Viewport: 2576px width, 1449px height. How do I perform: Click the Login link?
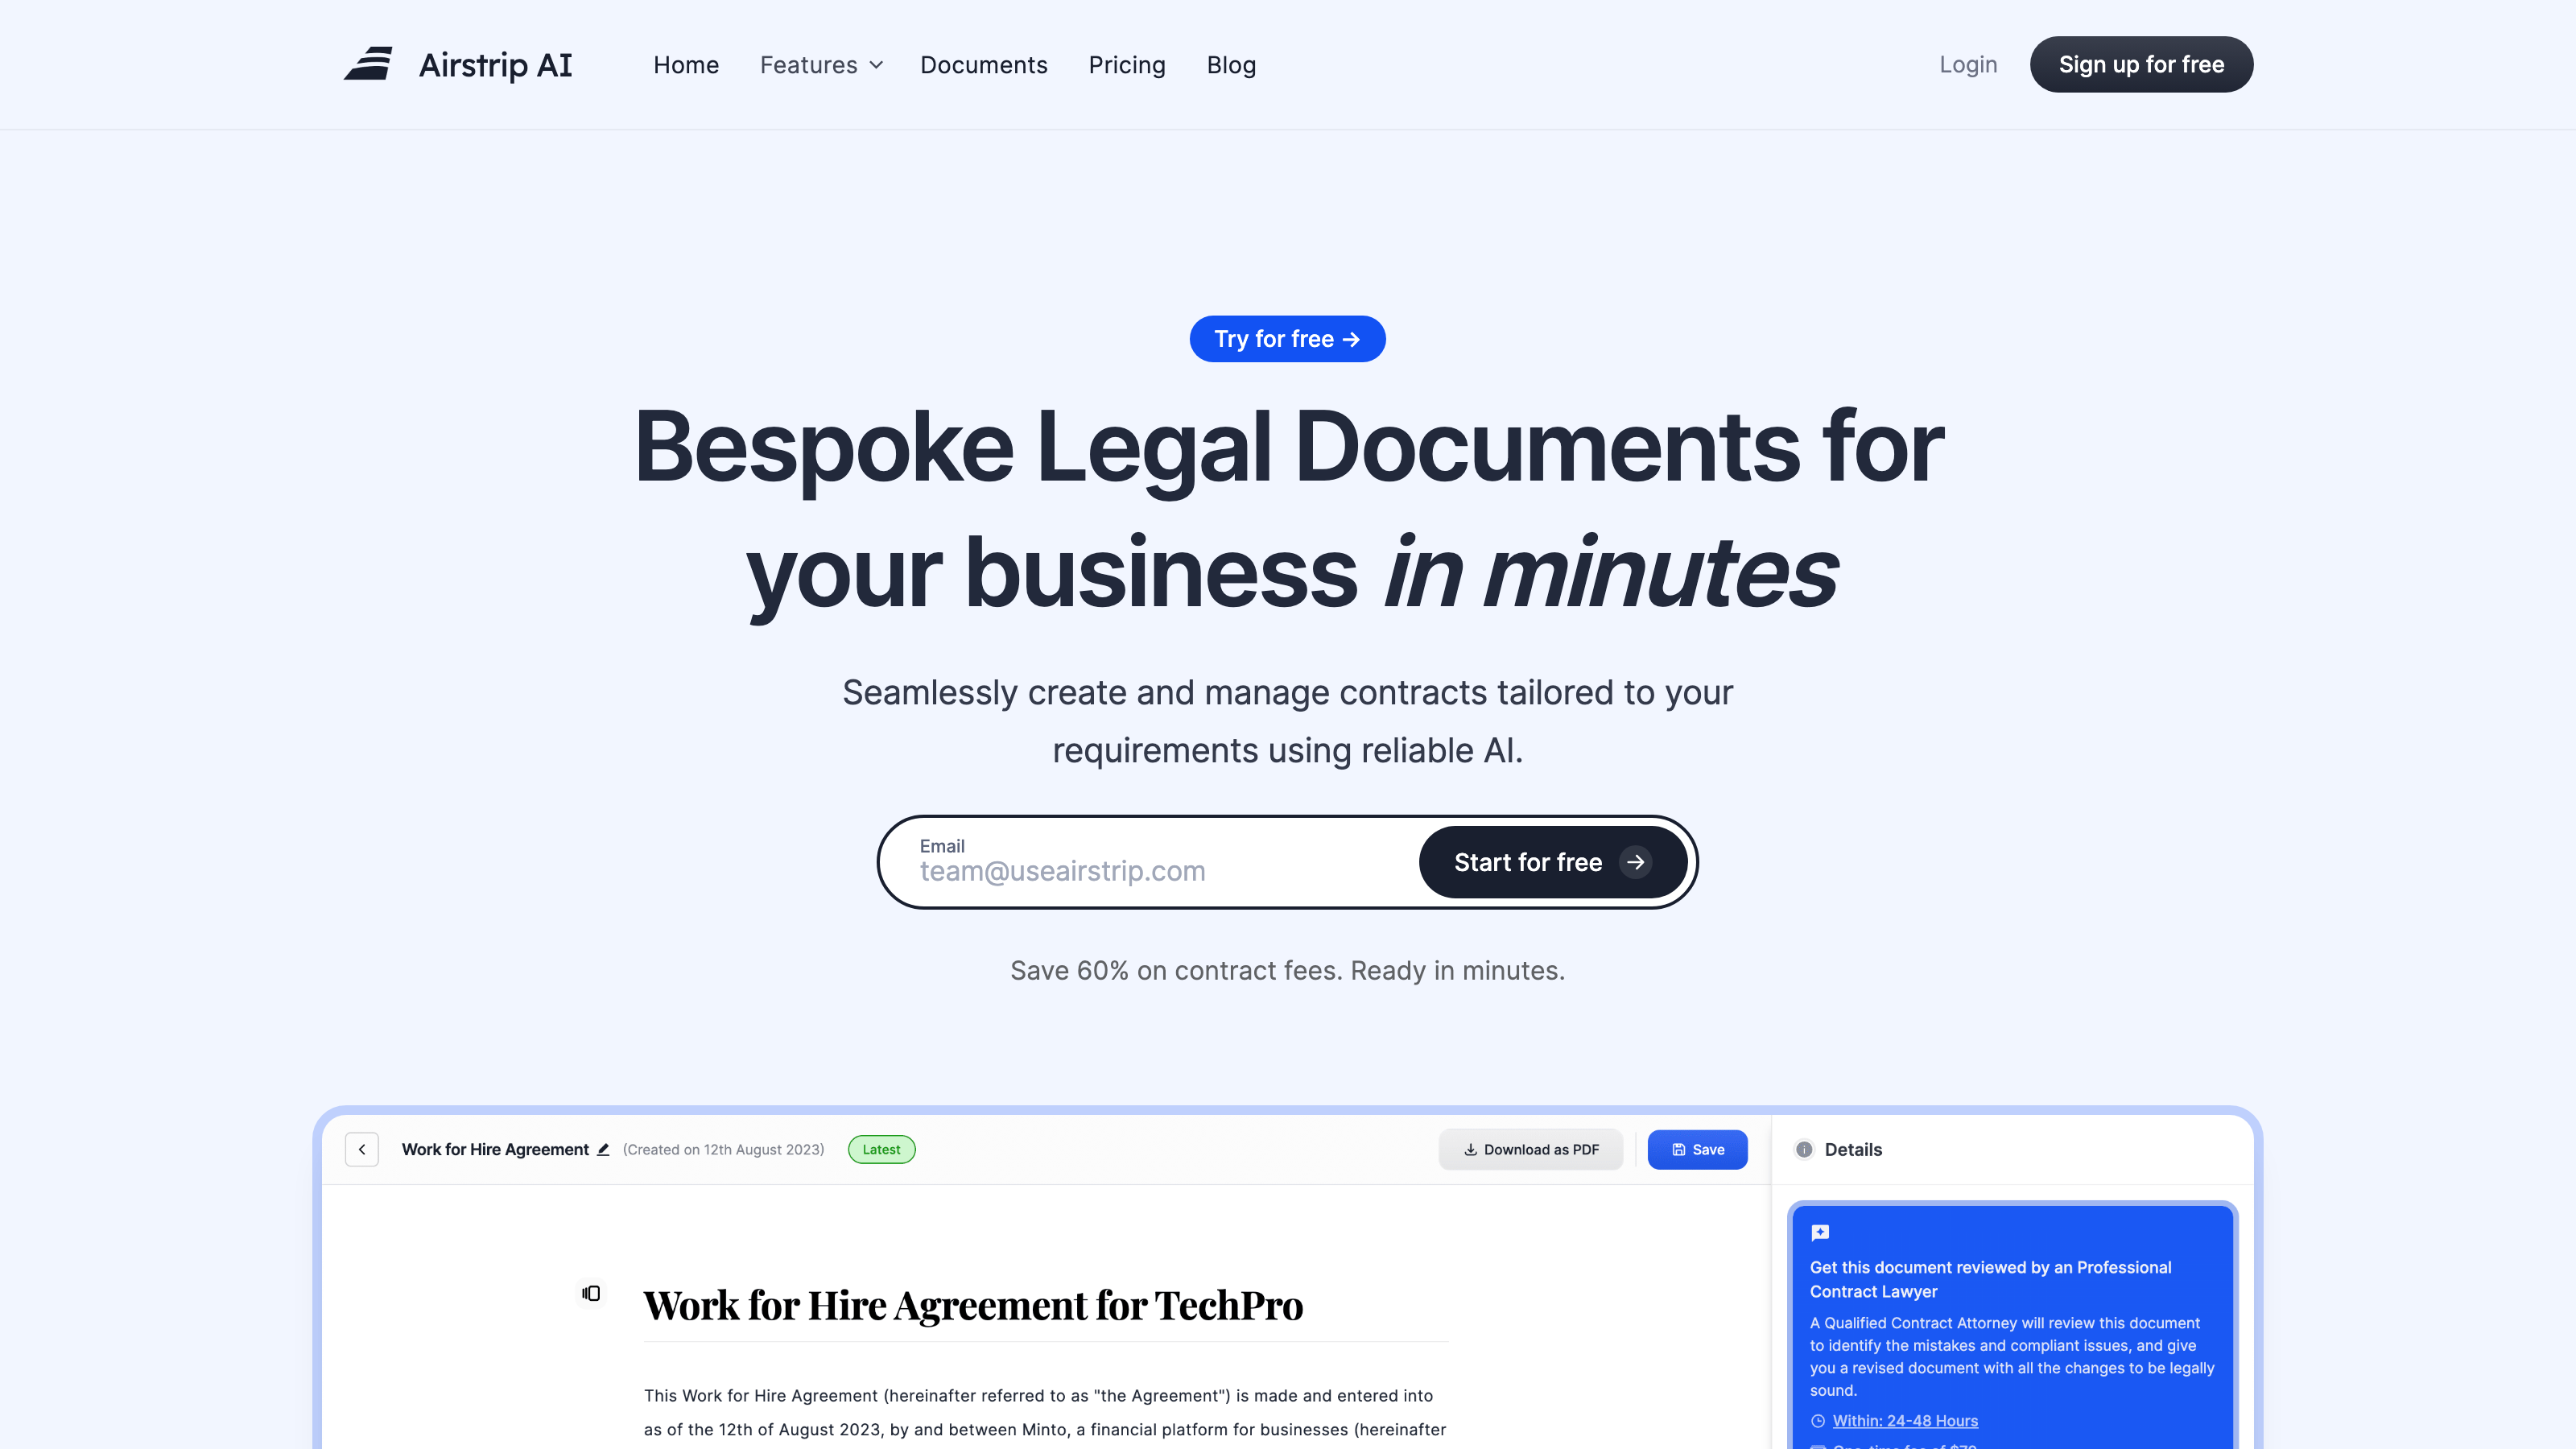click(1967, 64)
